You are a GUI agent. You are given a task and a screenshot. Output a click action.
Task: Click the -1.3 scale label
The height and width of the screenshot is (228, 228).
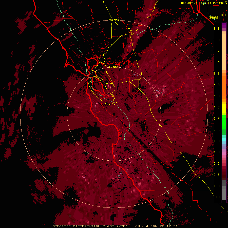(x=216, y=186)
